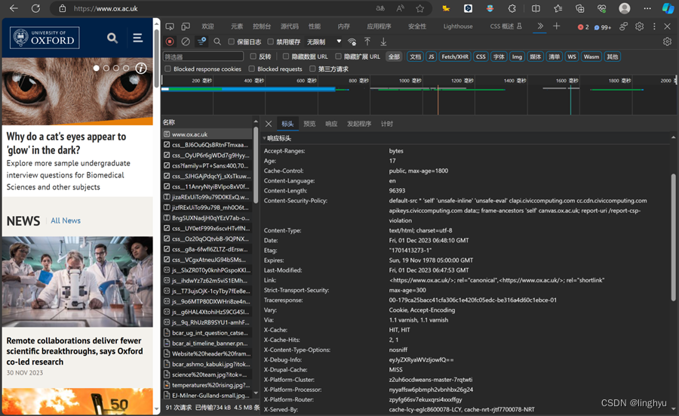Click the network timeline overview bar

[417, 95]
